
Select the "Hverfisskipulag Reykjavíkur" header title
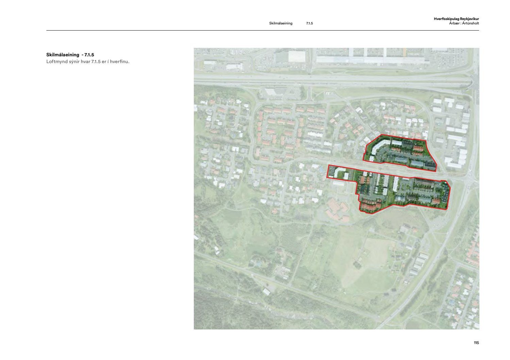coord(456,19)
